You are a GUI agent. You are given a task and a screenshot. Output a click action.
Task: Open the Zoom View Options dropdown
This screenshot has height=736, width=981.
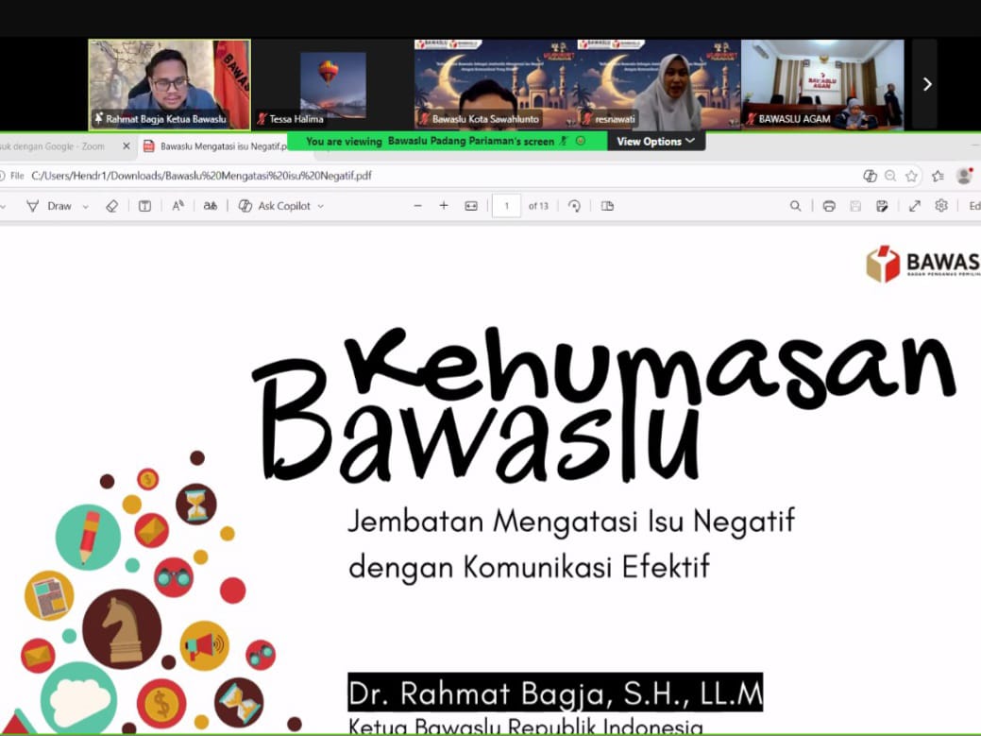click(x=655, y=141)
